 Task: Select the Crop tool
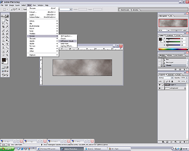(x=3, y=26)
